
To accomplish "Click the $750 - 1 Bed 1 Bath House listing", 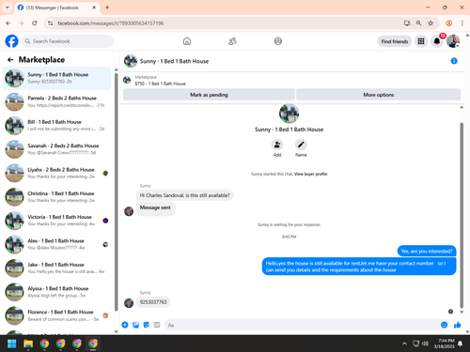I will 160,84.
